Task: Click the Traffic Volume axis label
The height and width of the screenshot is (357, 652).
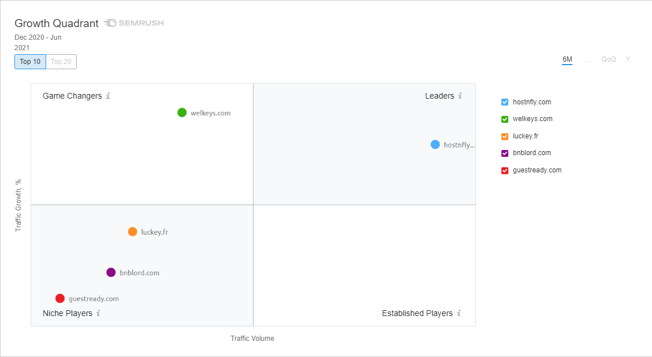Action: coord(252,339)
